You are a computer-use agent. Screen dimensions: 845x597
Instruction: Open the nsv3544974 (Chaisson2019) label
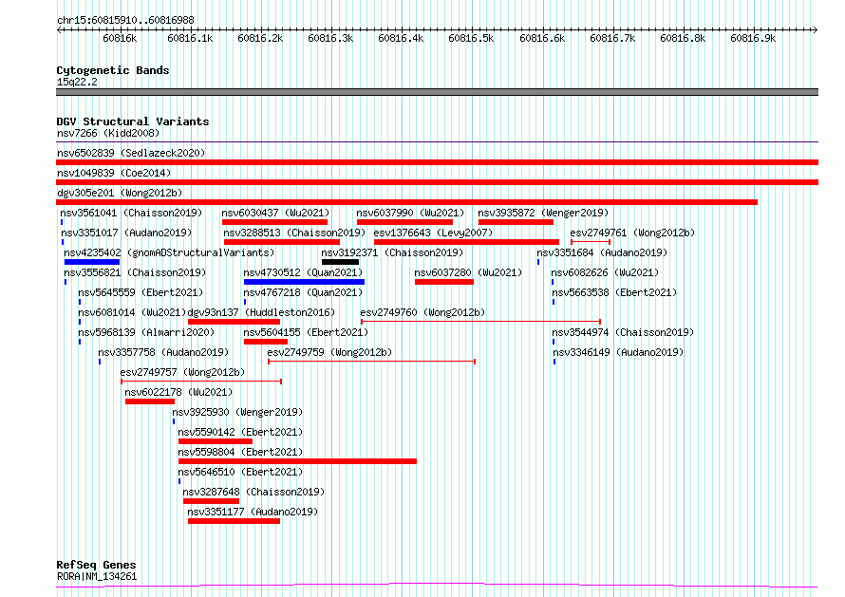tap(623, 332)
